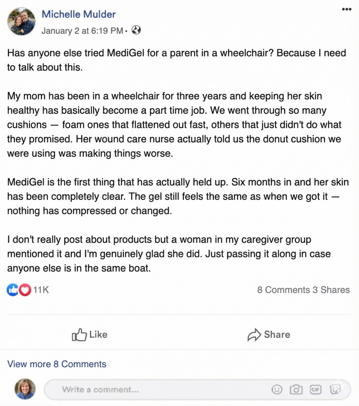Click the blue like reaction icon

click(12, 290)
